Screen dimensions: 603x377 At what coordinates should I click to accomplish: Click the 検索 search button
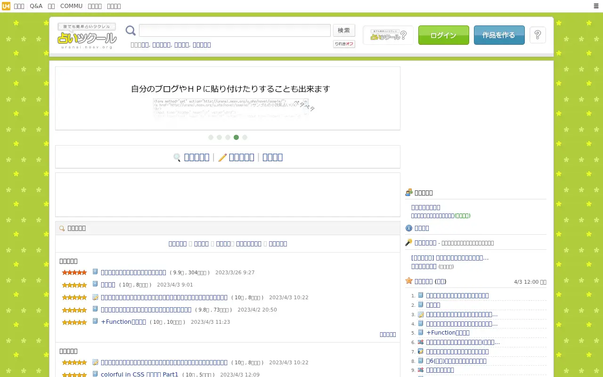[344, 30]
